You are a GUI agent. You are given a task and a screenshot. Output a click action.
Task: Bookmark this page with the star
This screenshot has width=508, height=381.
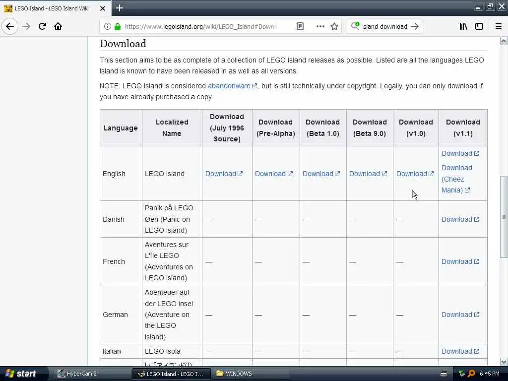pyautogui.click(x=334, y=27)
